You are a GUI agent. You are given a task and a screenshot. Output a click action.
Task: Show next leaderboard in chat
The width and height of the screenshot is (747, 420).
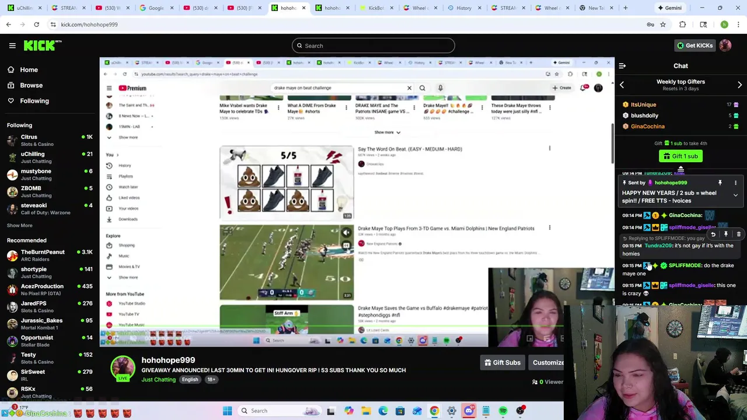(x=739, y=85)
